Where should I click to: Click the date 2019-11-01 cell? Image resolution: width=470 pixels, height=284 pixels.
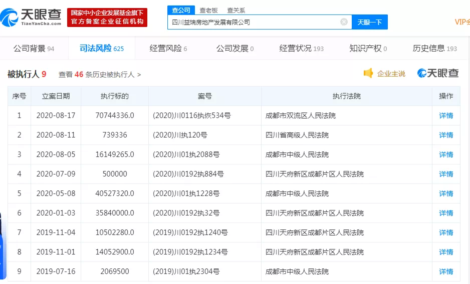[56, 252]
